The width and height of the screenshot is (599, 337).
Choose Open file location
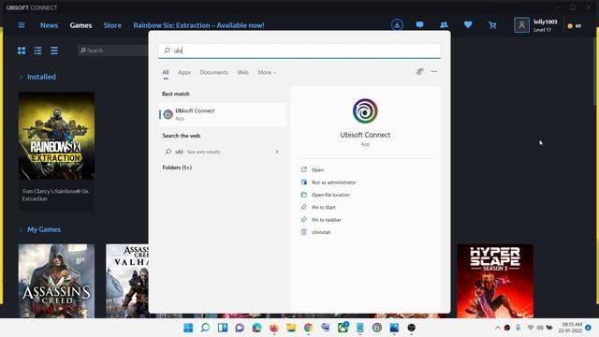tap(330, 195)
